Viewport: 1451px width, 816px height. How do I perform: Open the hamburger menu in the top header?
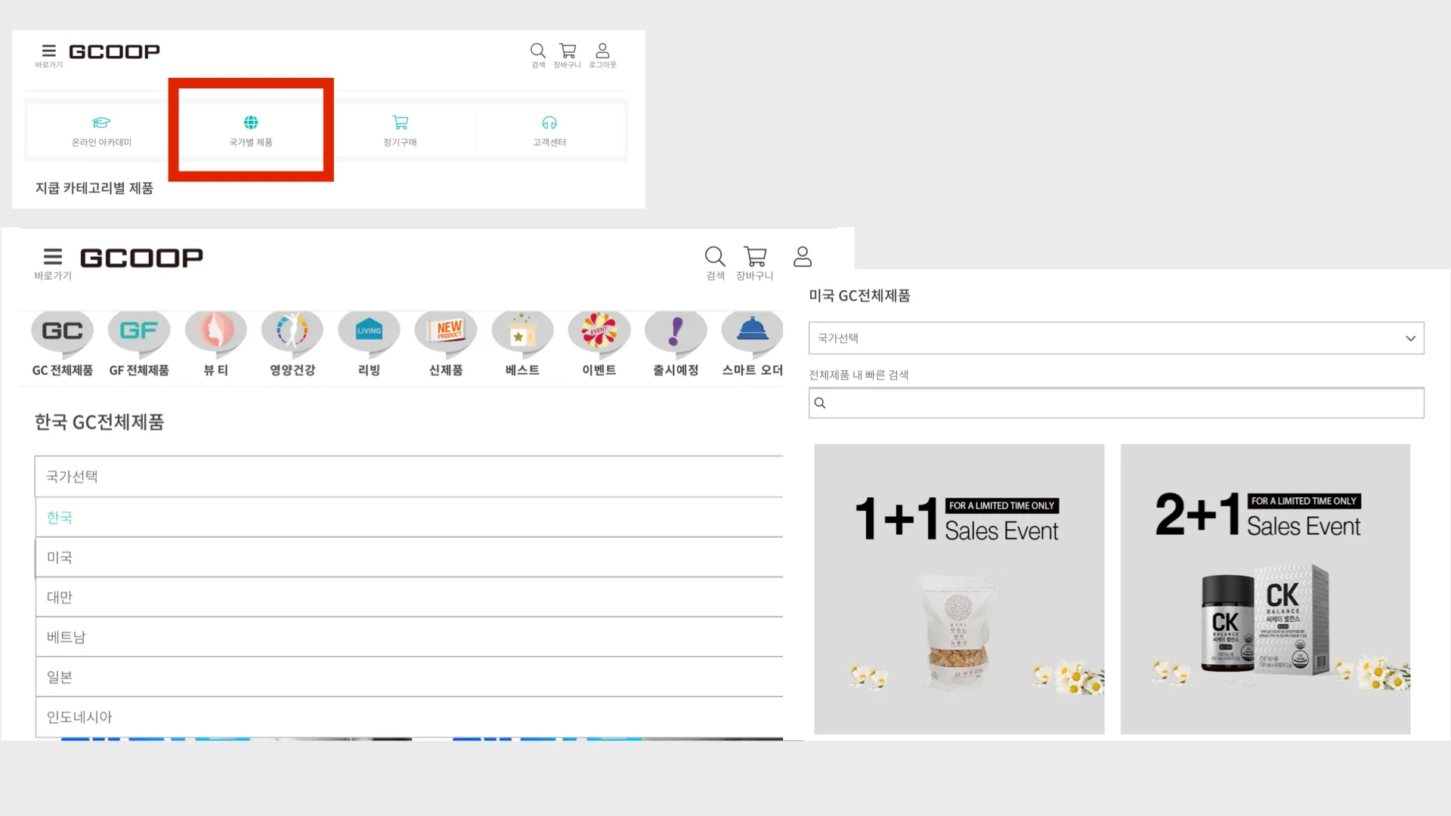49,51
